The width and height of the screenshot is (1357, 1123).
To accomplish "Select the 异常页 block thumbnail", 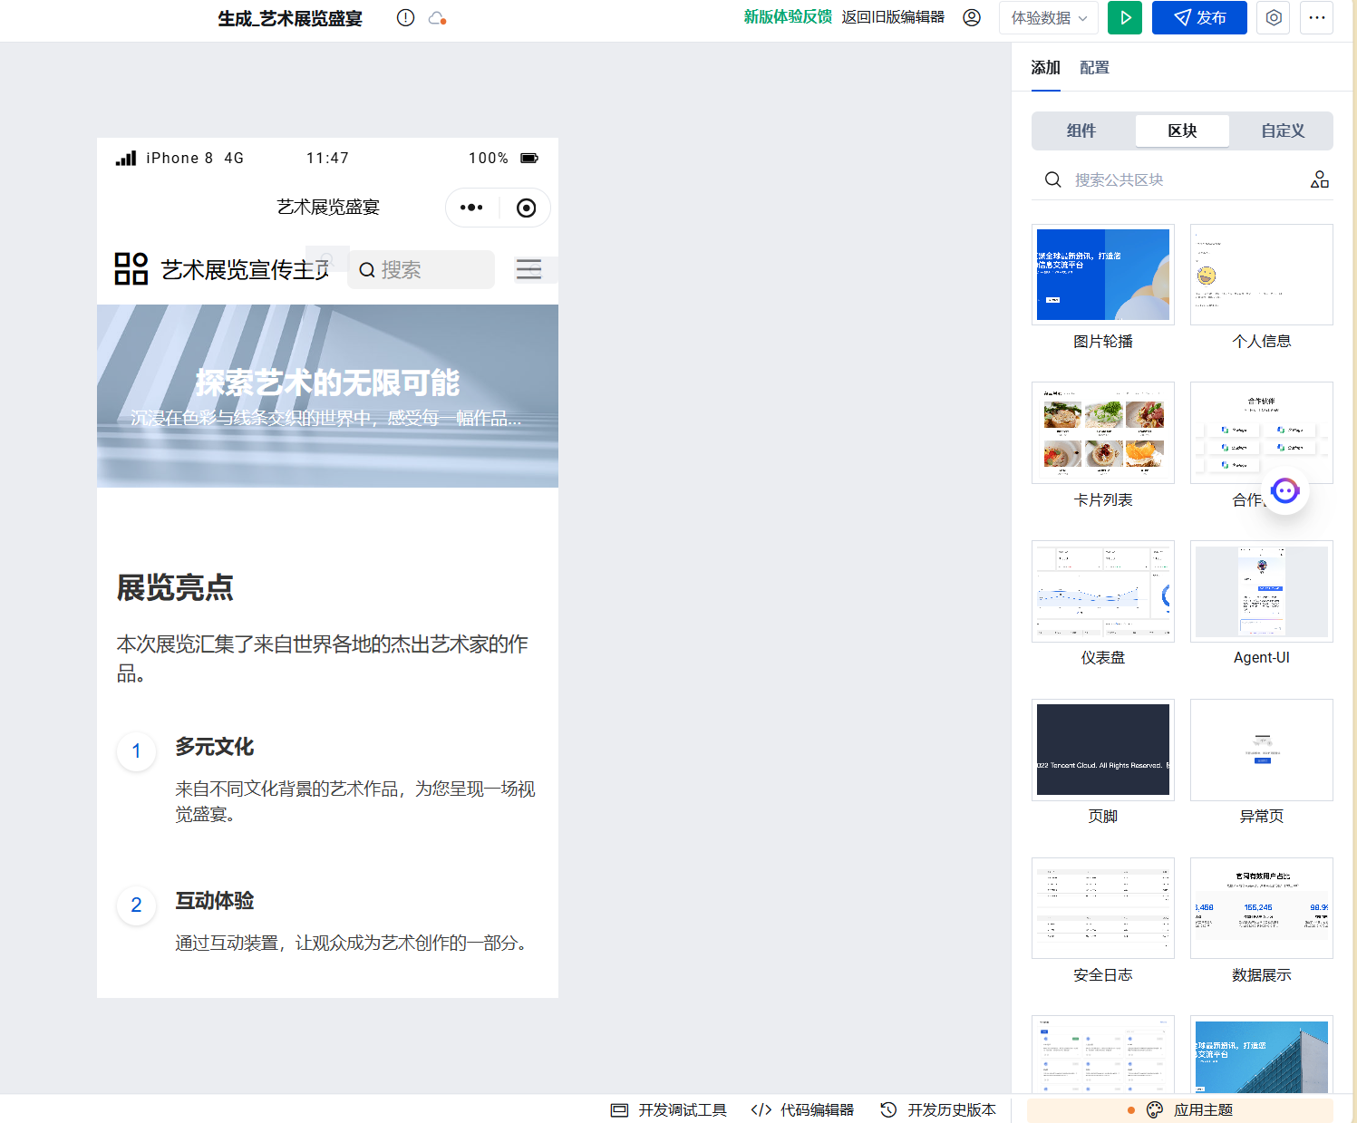I will pos(1262,750).
